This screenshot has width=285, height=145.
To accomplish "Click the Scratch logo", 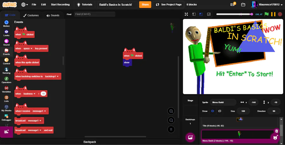I will (9, 4).
